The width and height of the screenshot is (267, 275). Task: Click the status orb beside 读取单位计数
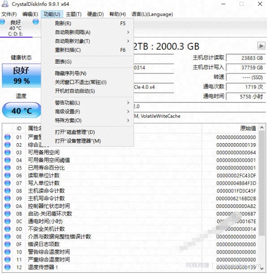click(x=7, y=175)
